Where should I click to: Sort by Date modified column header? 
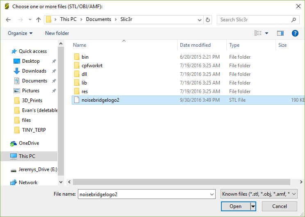coord(195,45)
